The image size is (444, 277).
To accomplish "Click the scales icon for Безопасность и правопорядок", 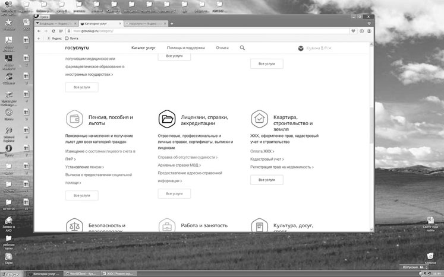I will click(74, 226).
